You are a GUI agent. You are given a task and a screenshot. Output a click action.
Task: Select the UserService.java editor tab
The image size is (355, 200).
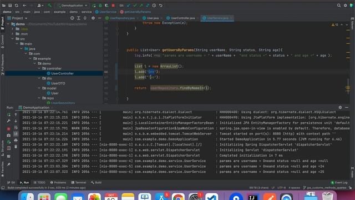[217, 18]
